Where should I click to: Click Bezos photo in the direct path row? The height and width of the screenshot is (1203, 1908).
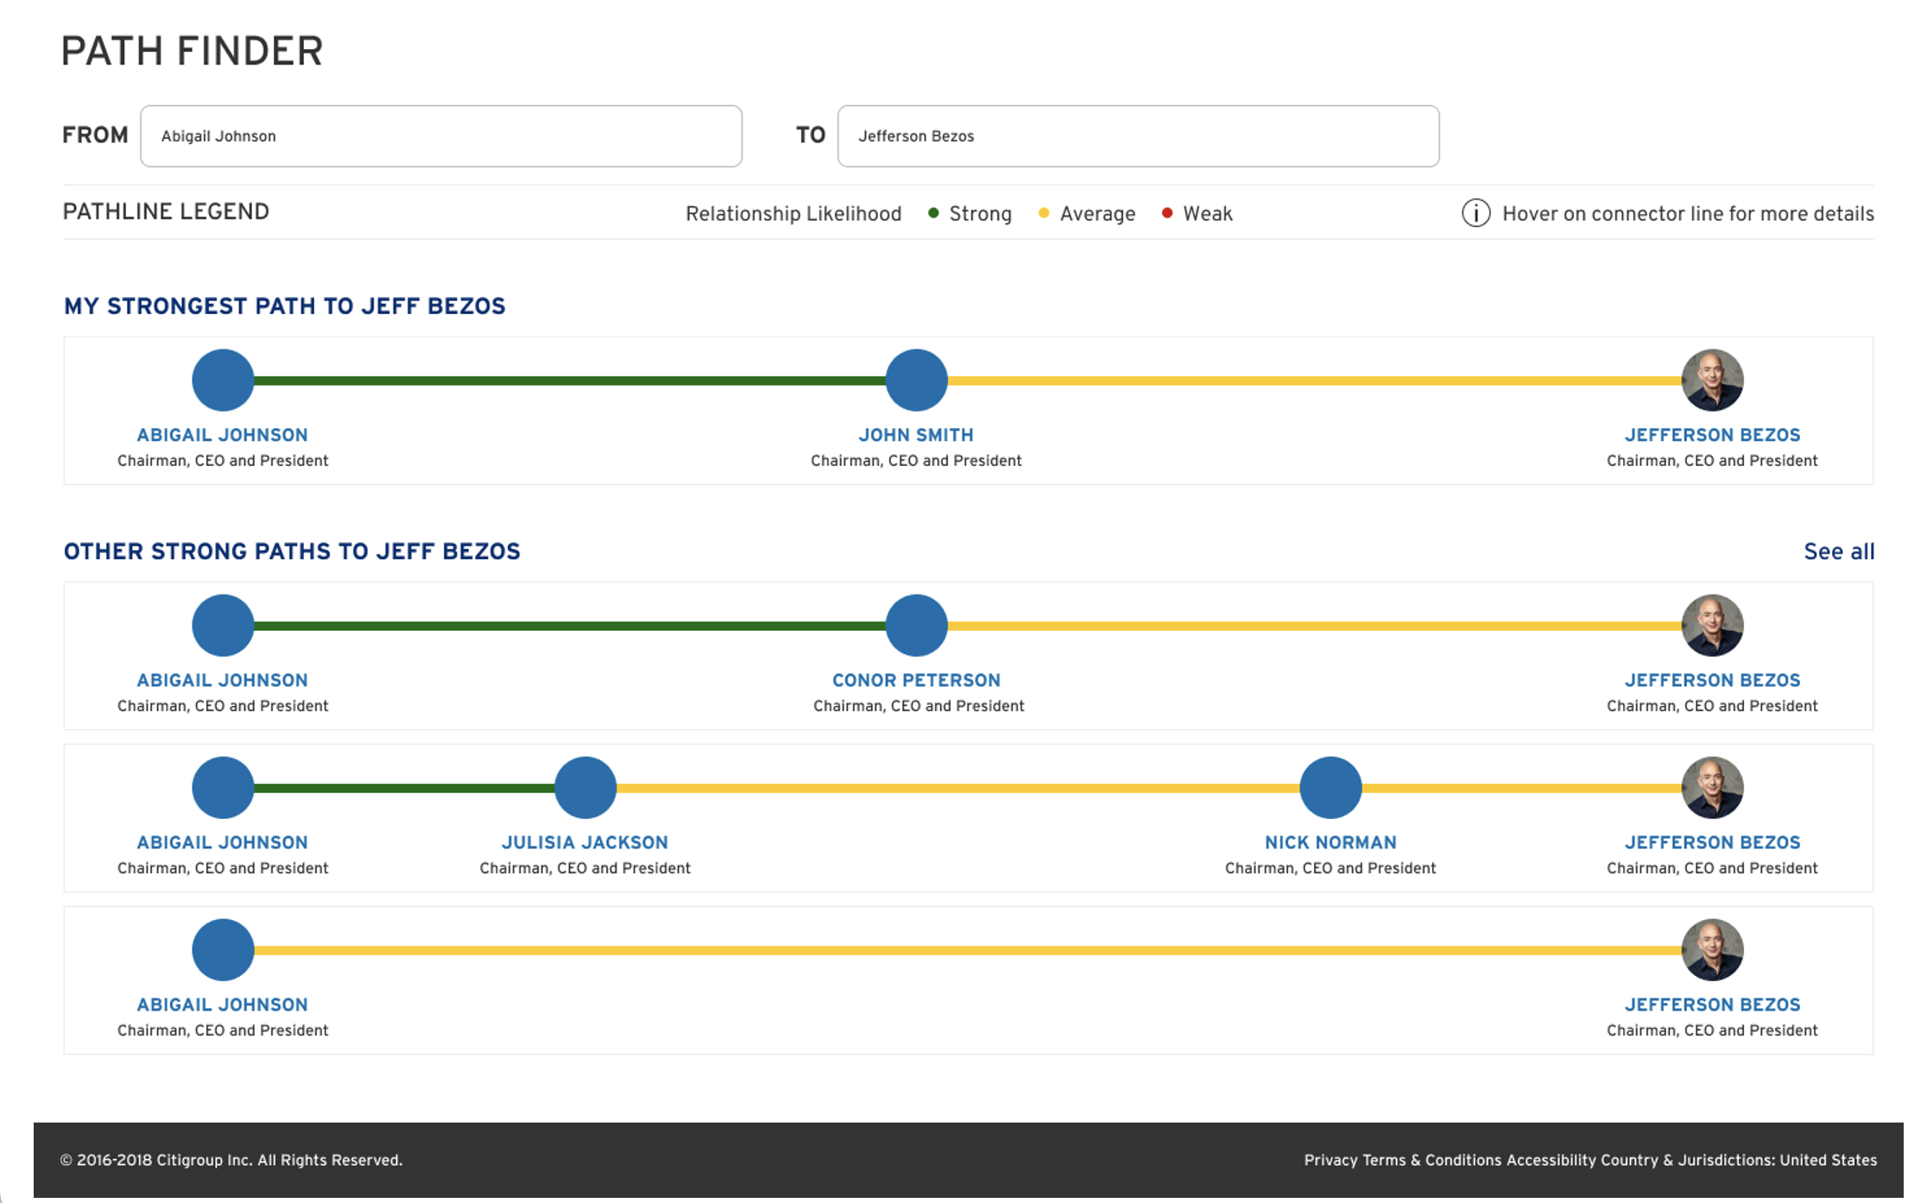click(1712, 950)
